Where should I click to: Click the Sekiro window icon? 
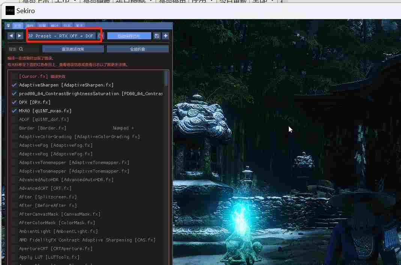point(10,11)
